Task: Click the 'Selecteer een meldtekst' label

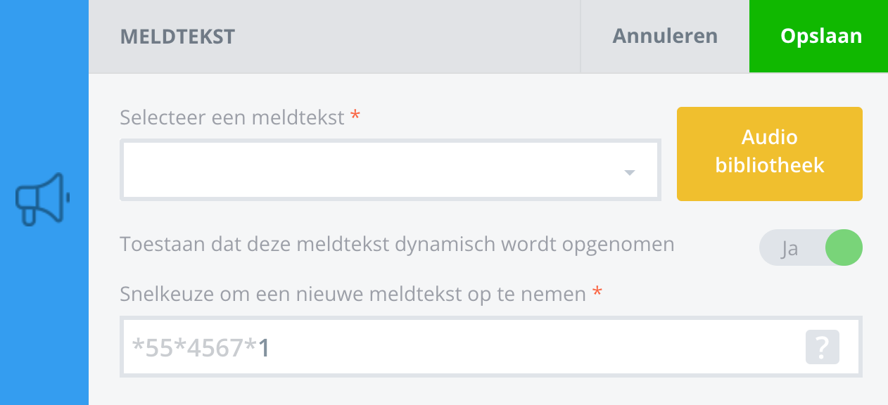Action: pos(232,117)
